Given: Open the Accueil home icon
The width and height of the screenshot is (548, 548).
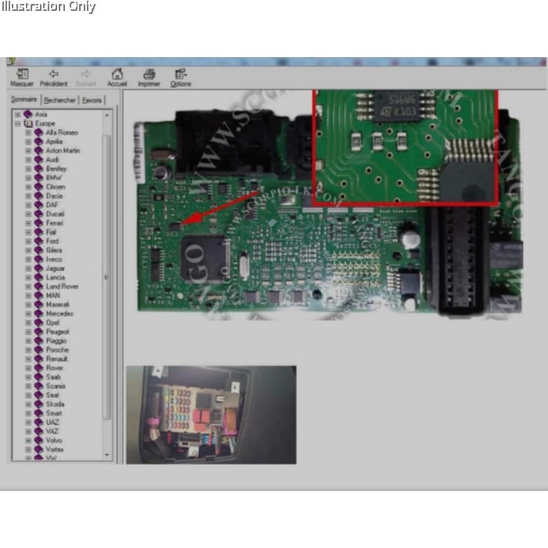Looking at the screenshot, I should [117, 74].
